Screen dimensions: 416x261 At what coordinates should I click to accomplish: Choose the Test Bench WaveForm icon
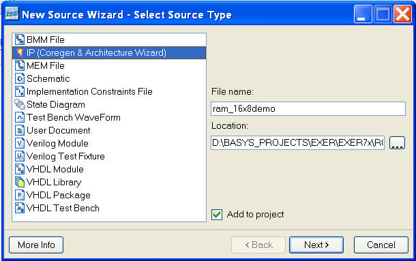pyautogui.click(x=20, y=117)
